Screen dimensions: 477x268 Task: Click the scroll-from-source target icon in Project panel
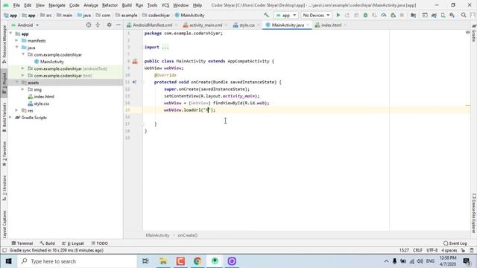click(89, 25)
